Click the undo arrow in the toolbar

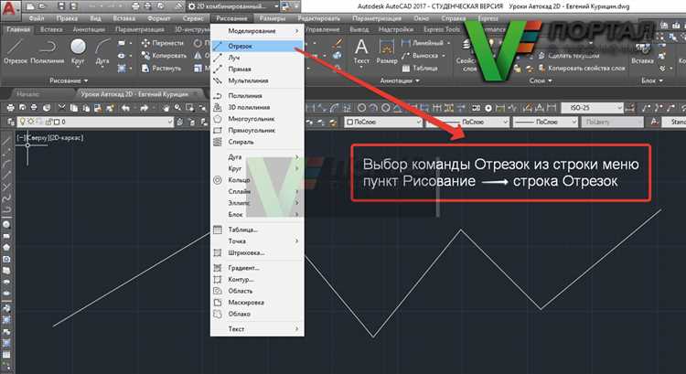pos(125,108)
